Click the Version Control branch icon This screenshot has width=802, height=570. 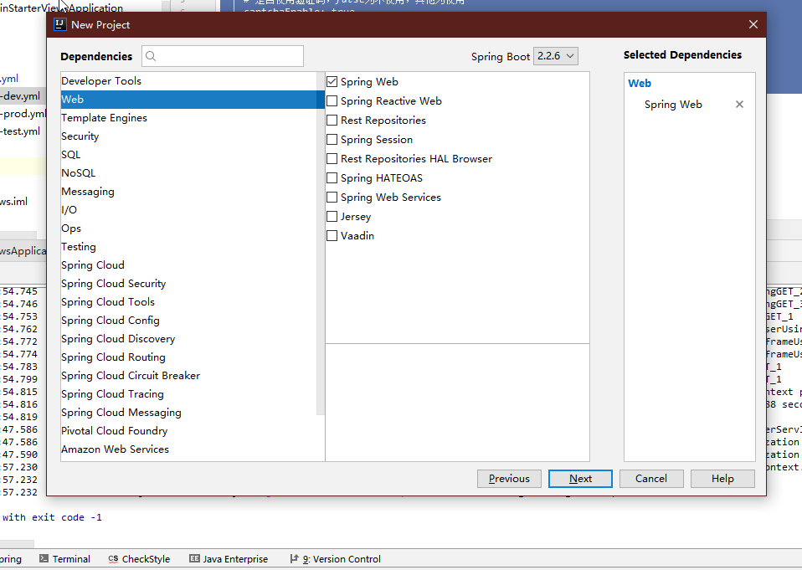point(294,559)
